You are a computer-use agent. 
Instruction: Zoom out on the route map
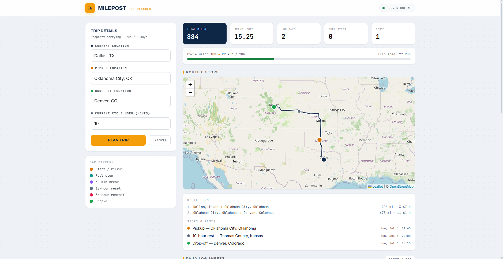pyautogui.click(x=190, y=92)
